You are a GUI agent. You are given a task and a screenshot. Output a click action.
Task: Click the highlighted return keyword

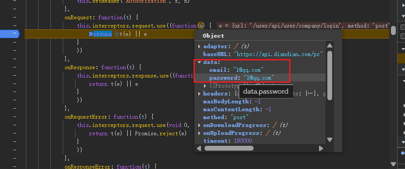point(103,34)
